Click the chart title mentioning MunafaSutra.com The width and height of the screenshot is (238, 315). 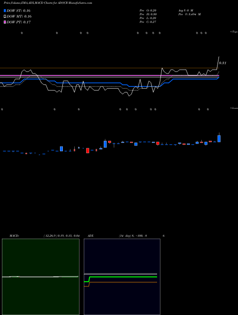click(48, 3)
